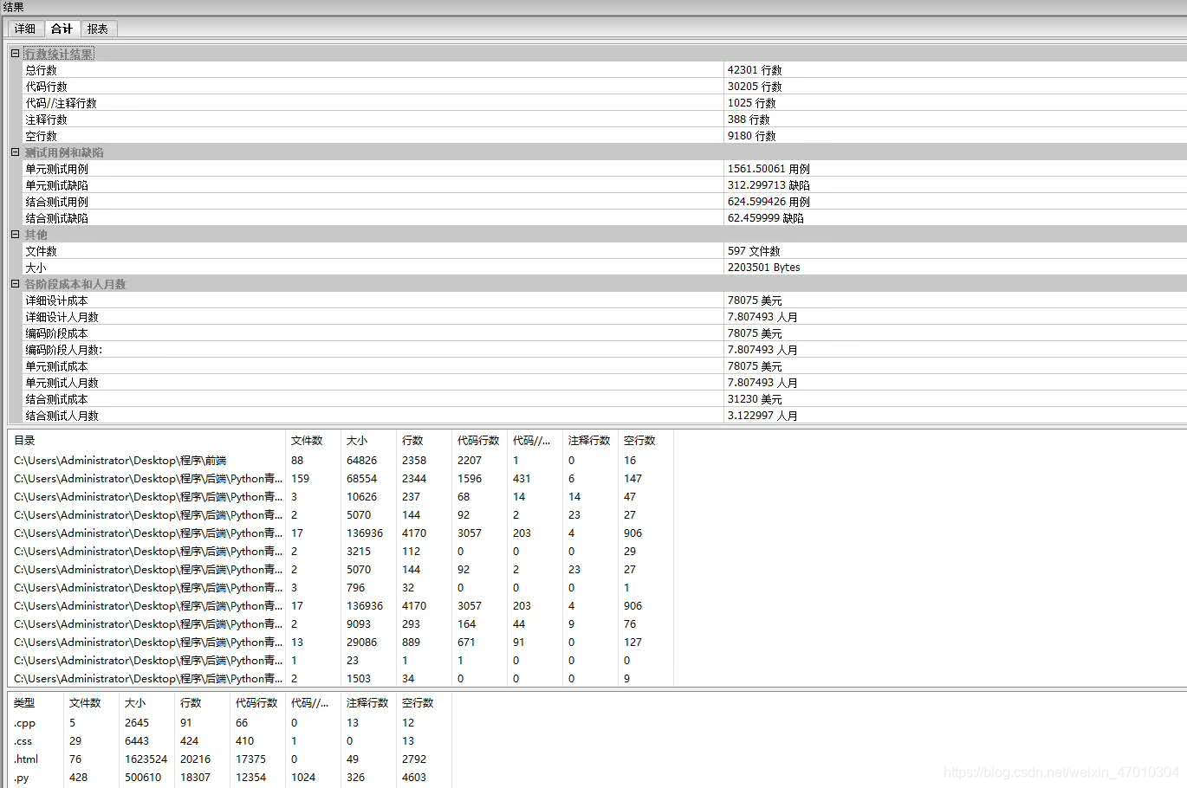Click the 30205 行数 value
Viewport: 1187px width, 788px height.
754,87
